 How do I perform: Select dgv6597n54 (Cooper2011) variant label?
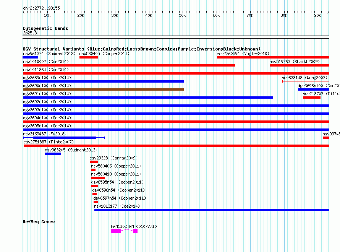pyautogui.click(x=120, y=198)
